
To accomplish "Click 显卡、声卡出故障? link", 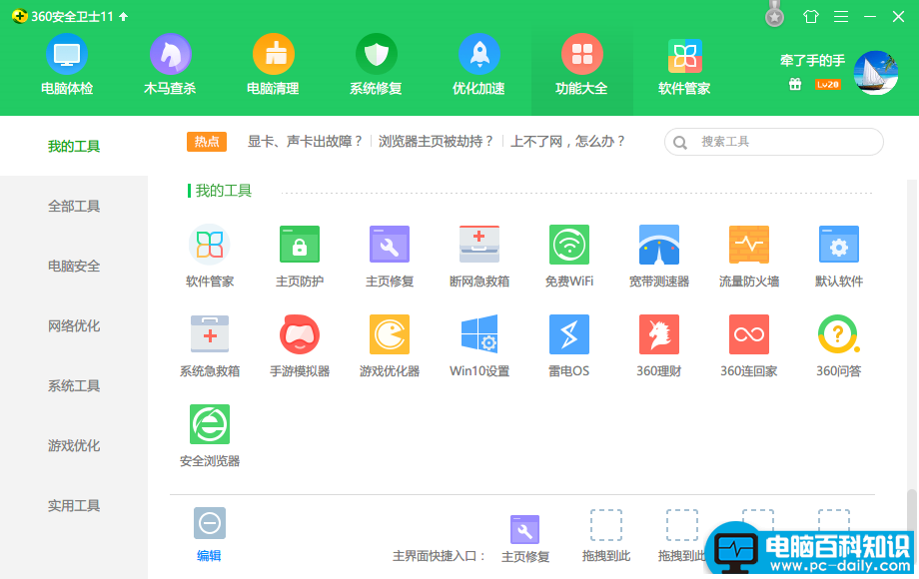I will tap(306, 141).
